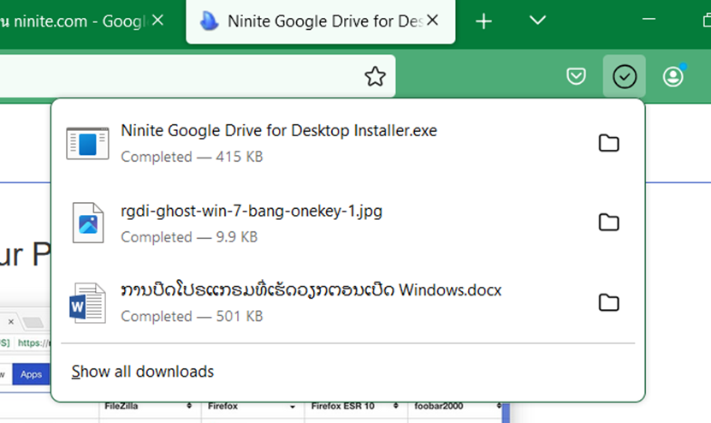711x423 pixels.
Task: Show Windows.docx file in folder
Action: tap(608, 302)
